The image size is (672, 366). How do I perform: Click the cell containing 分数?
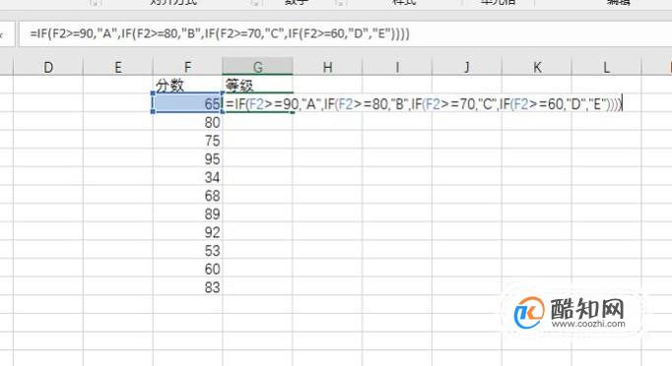(188, 85)
